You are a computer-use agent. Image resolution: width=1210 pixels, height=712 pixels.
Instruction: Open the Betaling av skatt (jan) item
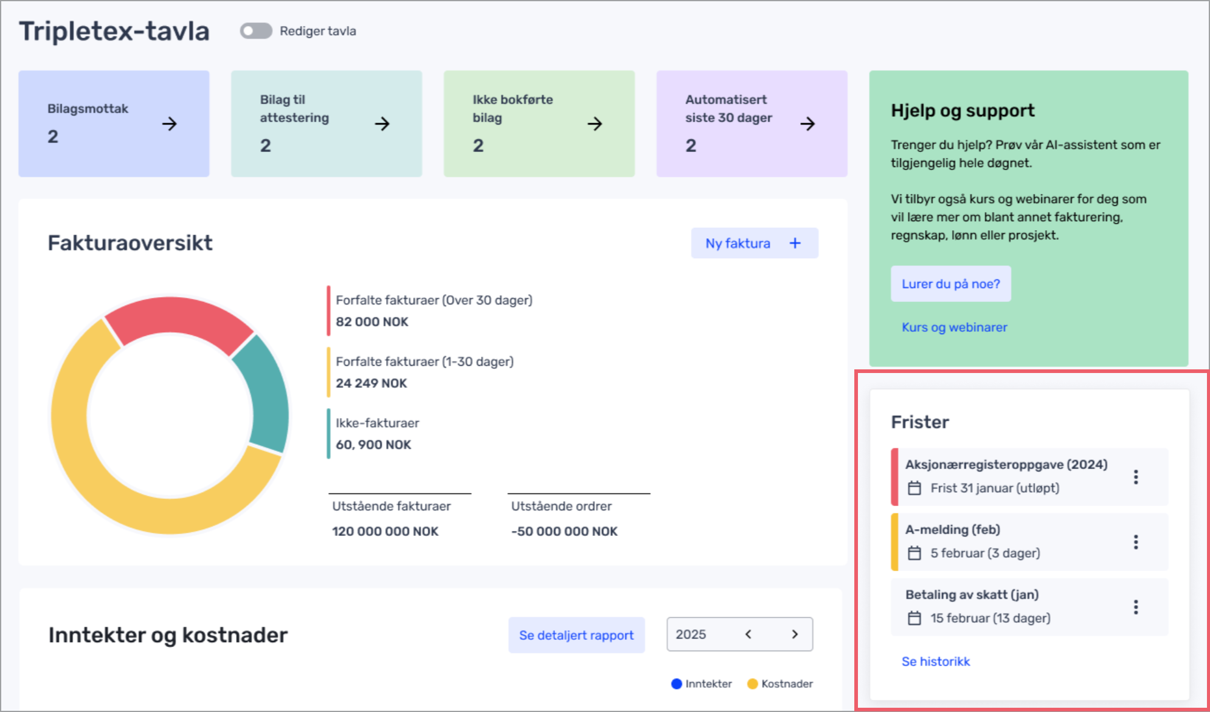[x=1029, y=607]
